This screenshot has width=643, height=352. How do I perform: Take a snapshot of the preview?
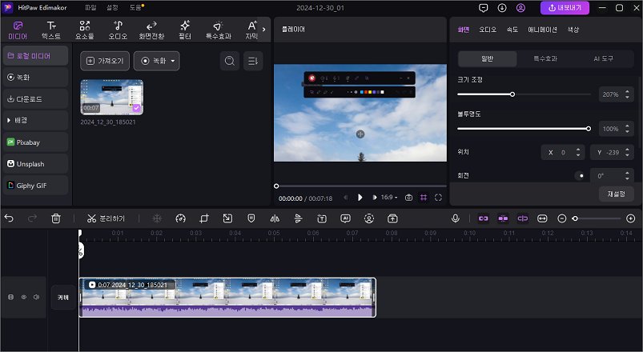click(x=408, y=198)
